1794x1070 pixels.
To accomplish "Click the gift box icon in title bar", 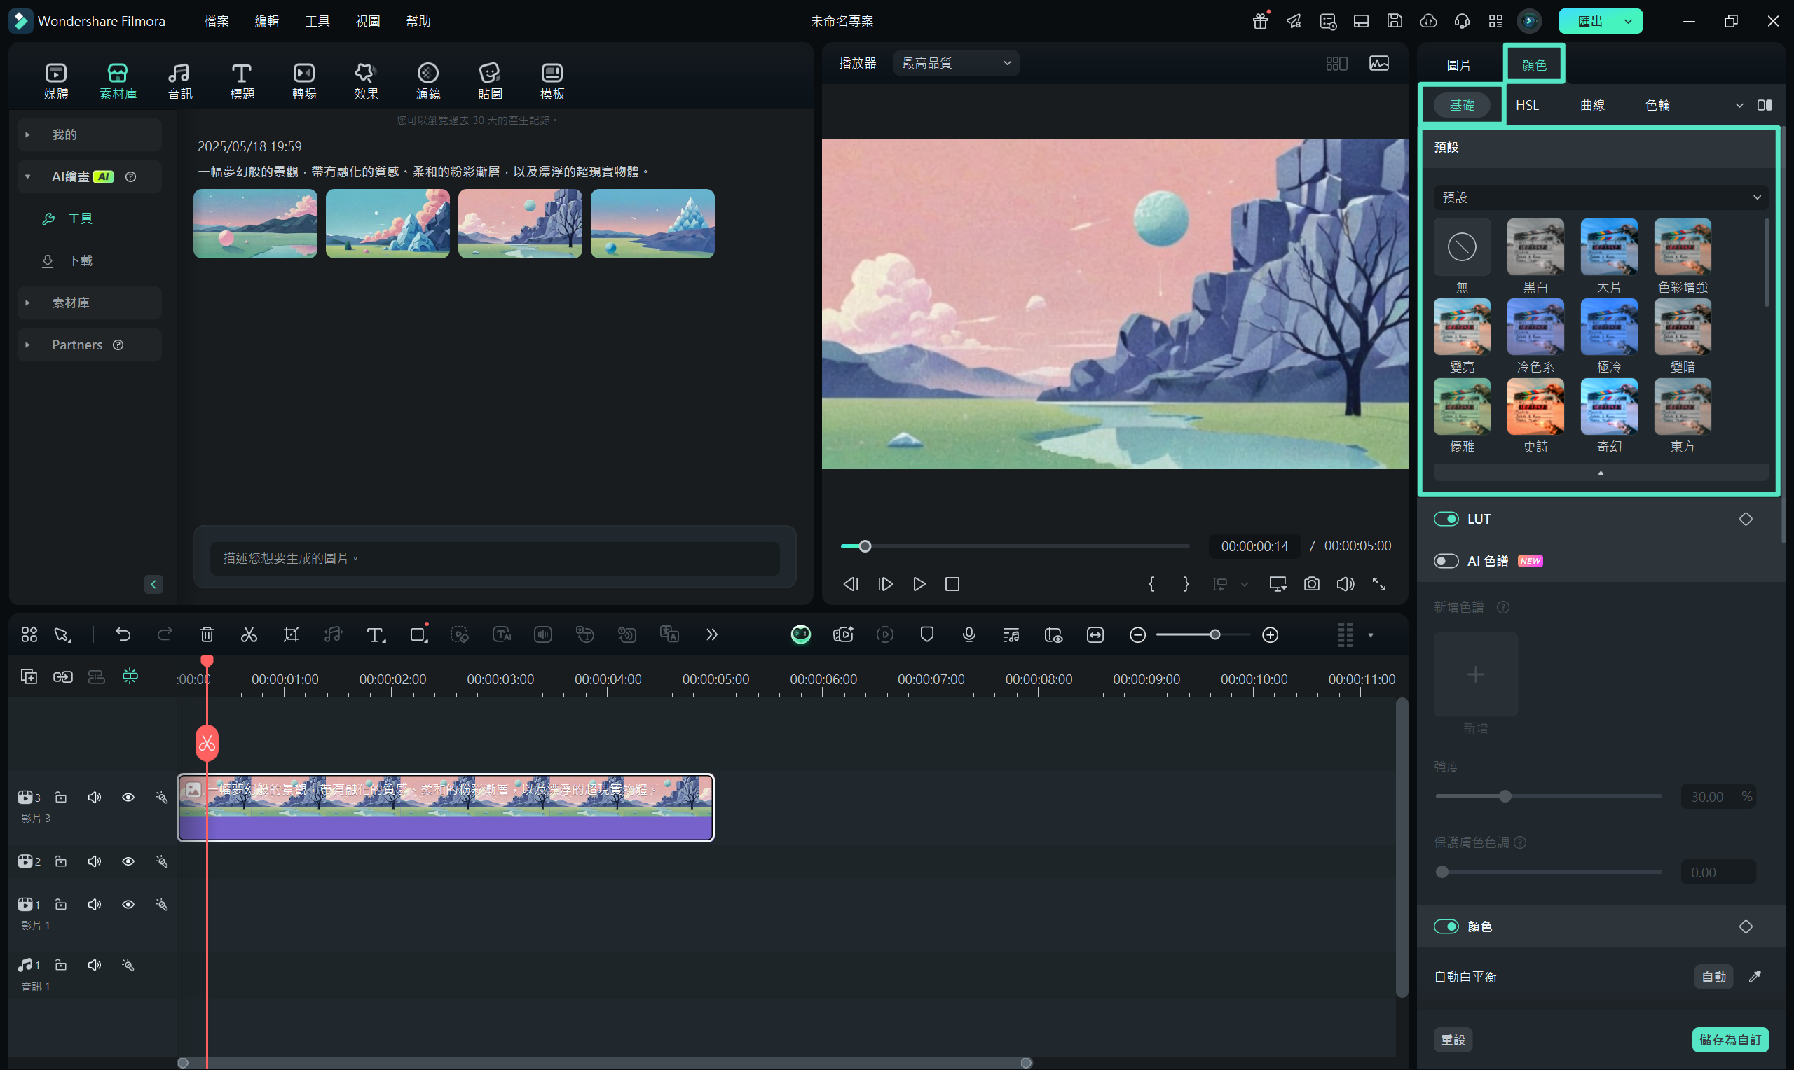I will pyautogui.click(x=1260, y=21).
